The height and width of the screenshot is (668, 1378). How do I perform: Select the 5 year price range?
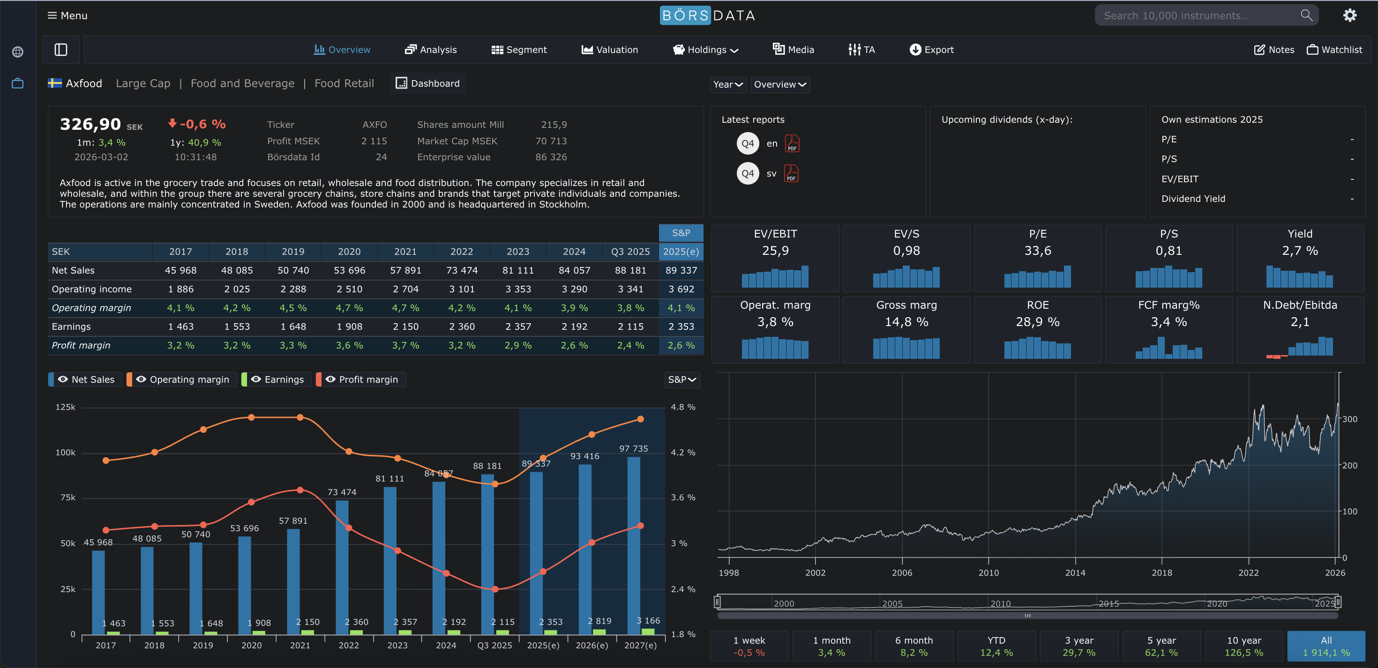point(1161,646)
